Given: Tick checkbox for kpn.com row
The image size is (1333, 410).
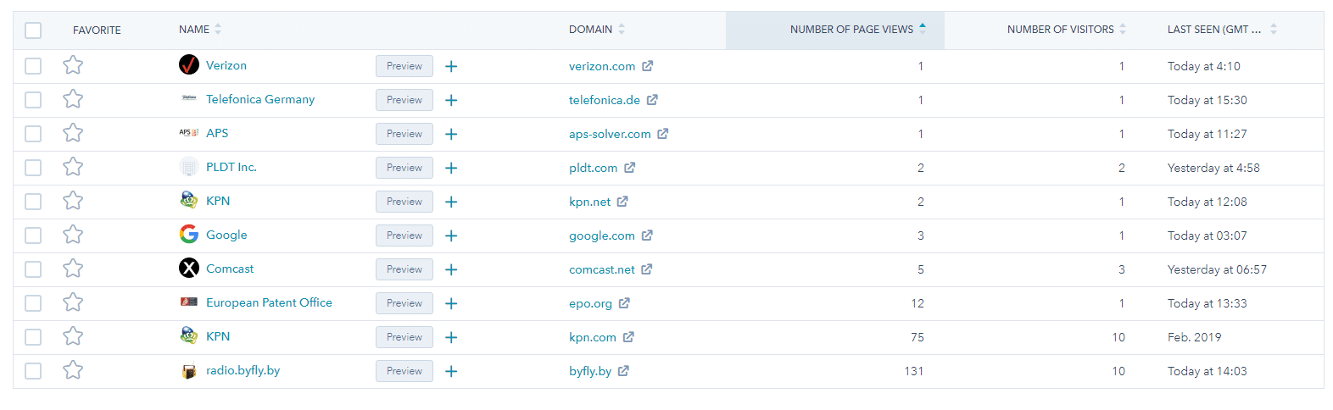Looking at the screenshot, I should pyautogui.click(x=33, y=337).
